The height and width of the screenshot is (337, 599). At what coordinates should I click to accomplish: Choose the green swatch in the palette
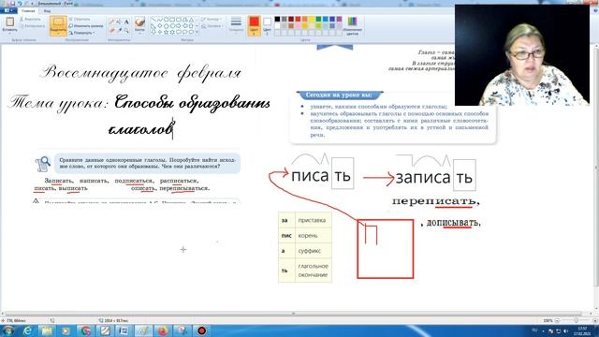(x=318, y=19)
